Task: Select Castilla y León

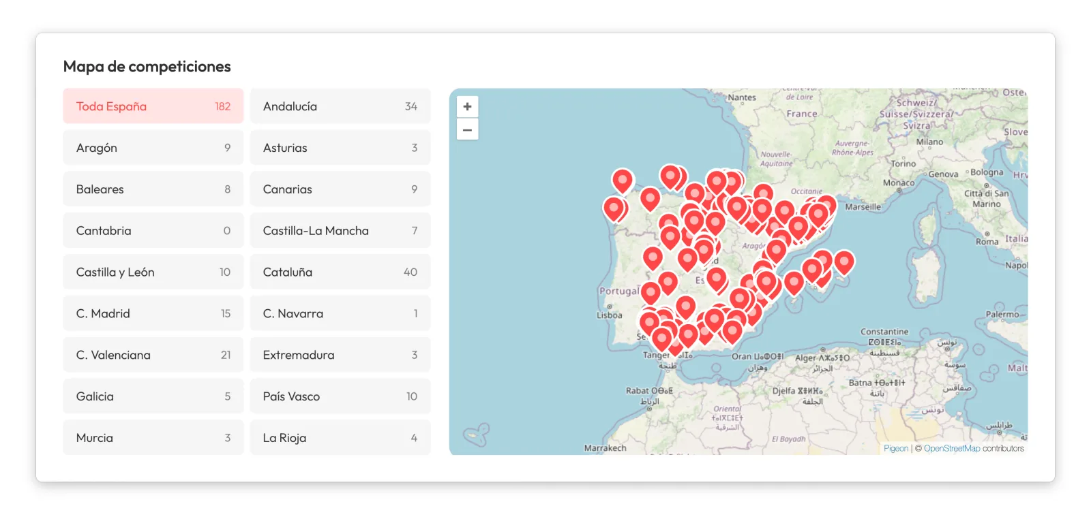Action: coord(153,272)
